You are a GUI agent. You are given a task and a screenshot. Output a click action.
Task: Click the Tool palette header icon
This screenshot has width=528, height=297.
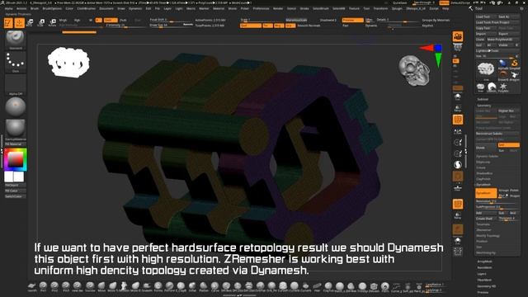[x=470, y=8]
